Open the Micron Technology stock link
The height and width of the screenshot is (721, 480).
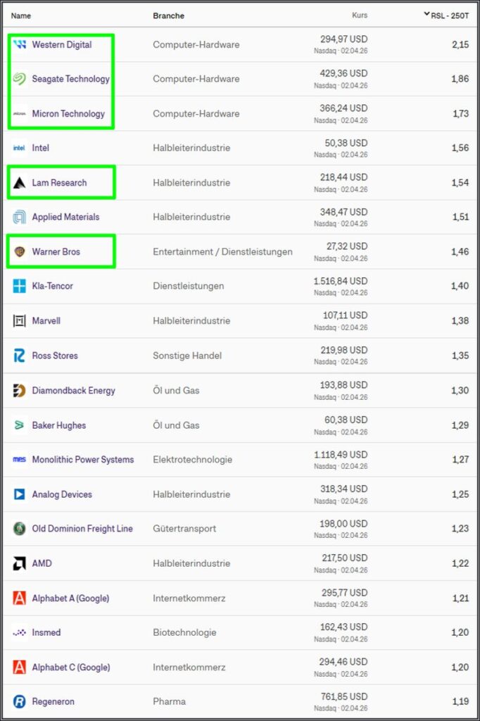point(68,113)
